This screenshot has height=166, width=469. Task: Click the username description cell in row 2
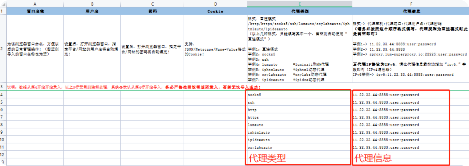[x=92, y=49]
